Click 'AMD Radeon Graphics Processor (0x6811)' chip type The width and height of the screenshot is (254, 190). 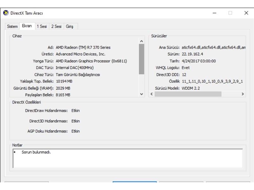tap(91, 61)
